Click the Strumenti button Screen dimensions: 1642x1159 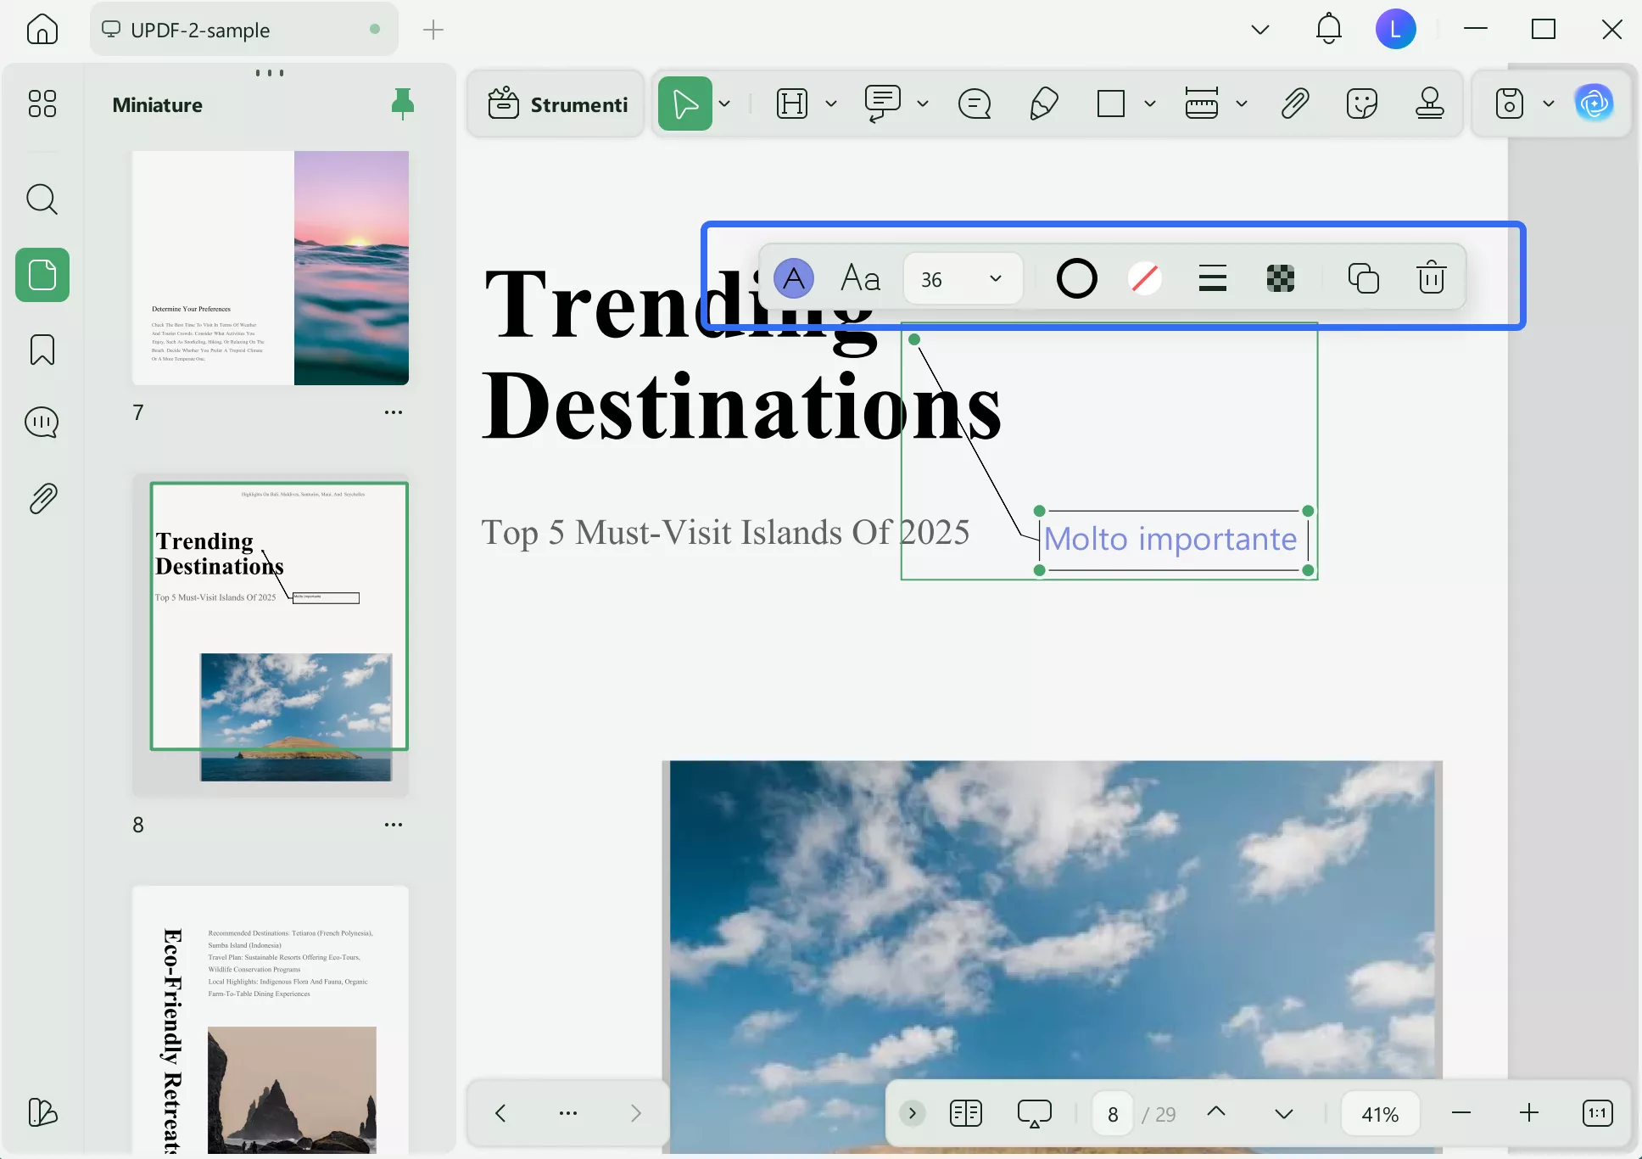[557, 104]
